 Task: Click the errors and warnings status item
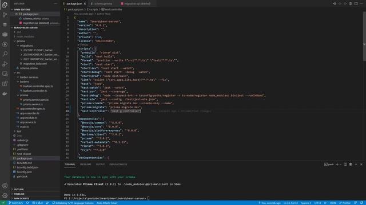[37, 203]
